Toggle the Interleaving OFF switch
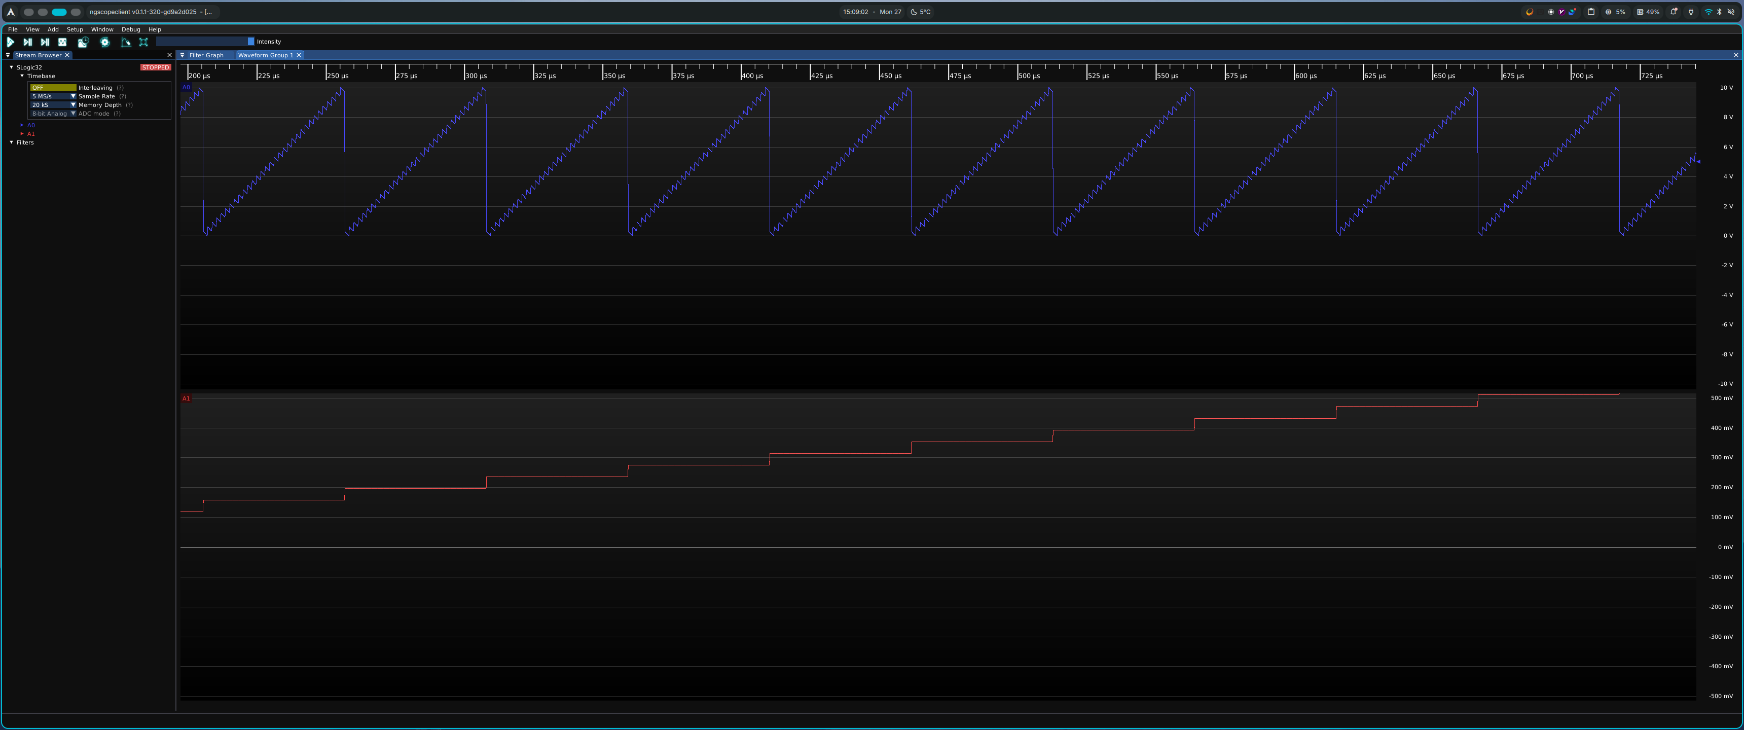 click(53, 87)
